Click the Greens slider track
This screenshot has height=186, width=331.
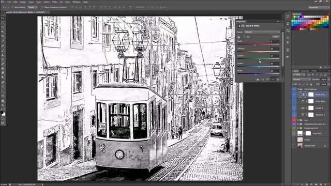click(x=258, y=59)
